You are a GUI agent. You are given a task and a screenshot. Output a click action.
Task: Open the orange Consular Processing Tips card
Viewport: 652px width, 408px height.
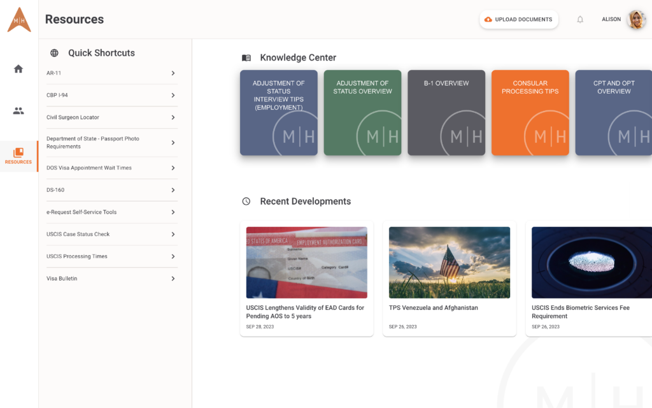click(x=530, y=113)
